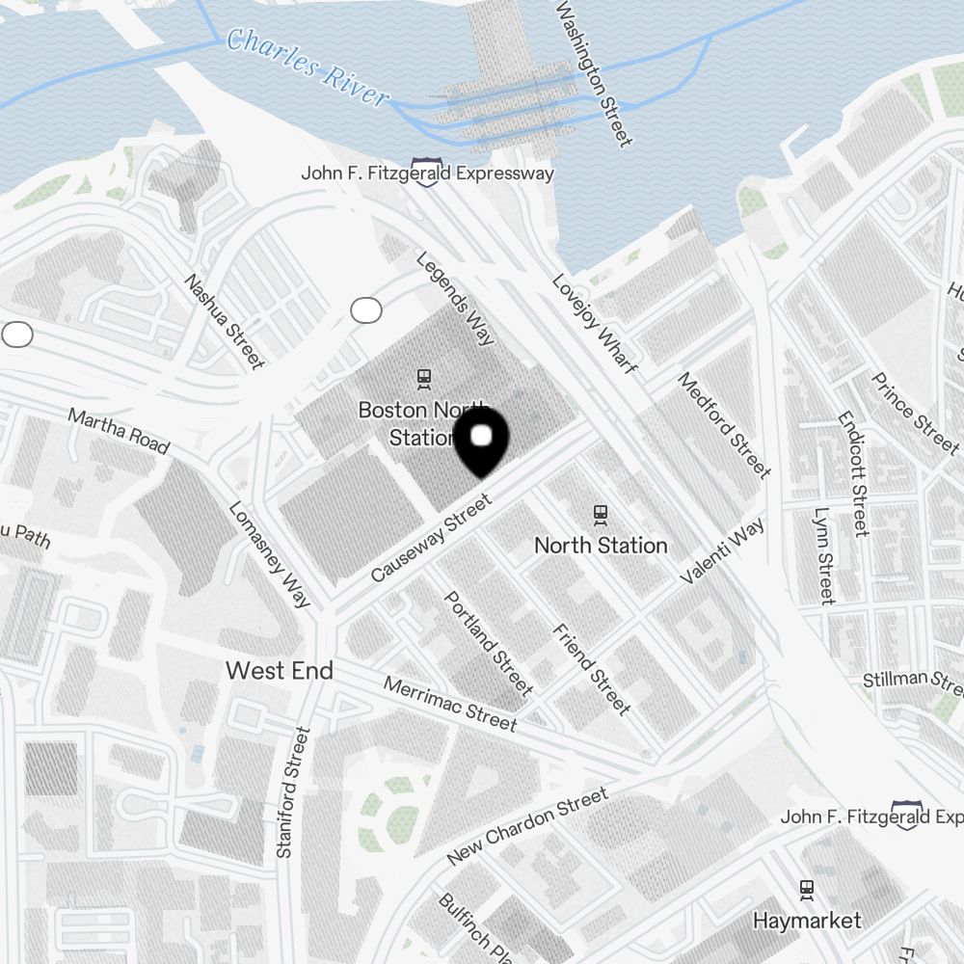This screenshot has height=964, width=964.
Task: Click the North Station subway icon
Action: point(601,515)
